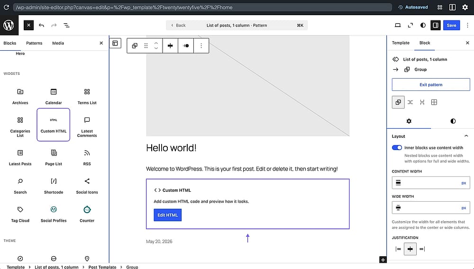Select the Hello world! post title
474x269 pixels.
coord(171,148)
